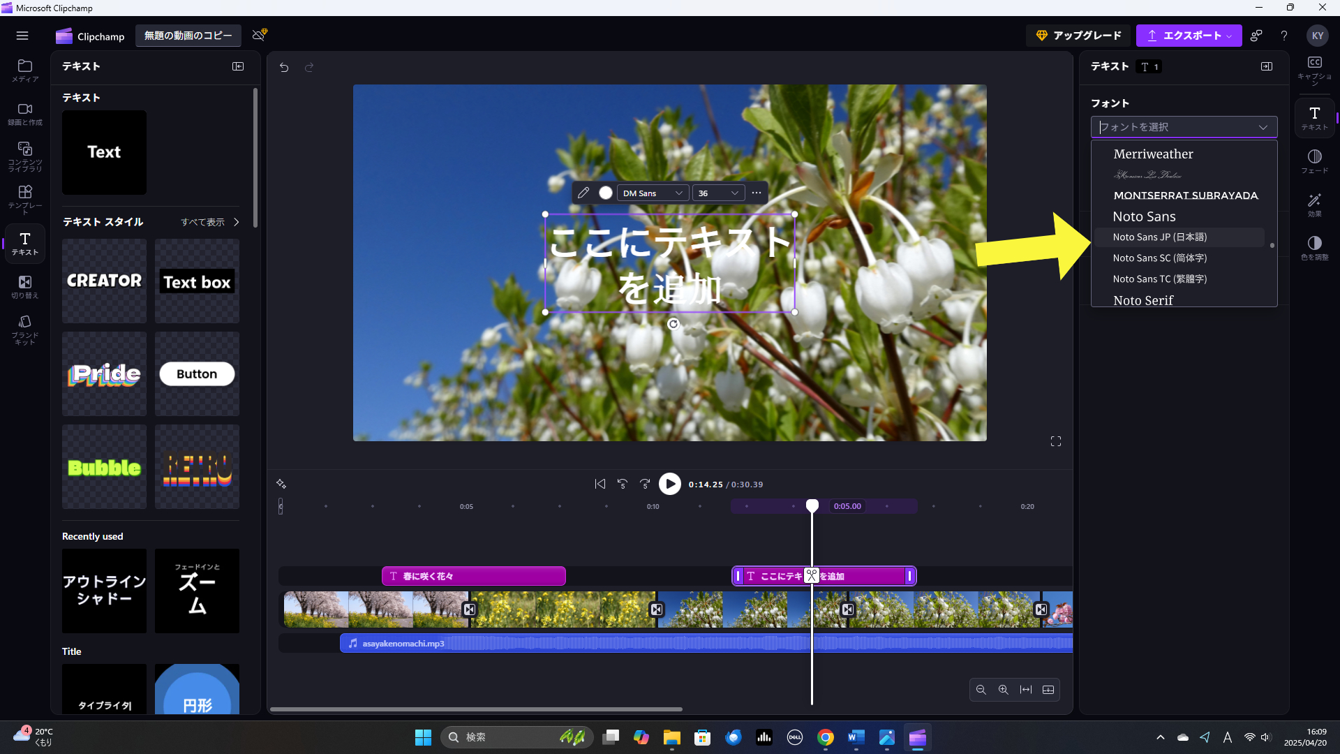
Task: Click the horizontal timeline scrollbar
Action: point(476,709)
